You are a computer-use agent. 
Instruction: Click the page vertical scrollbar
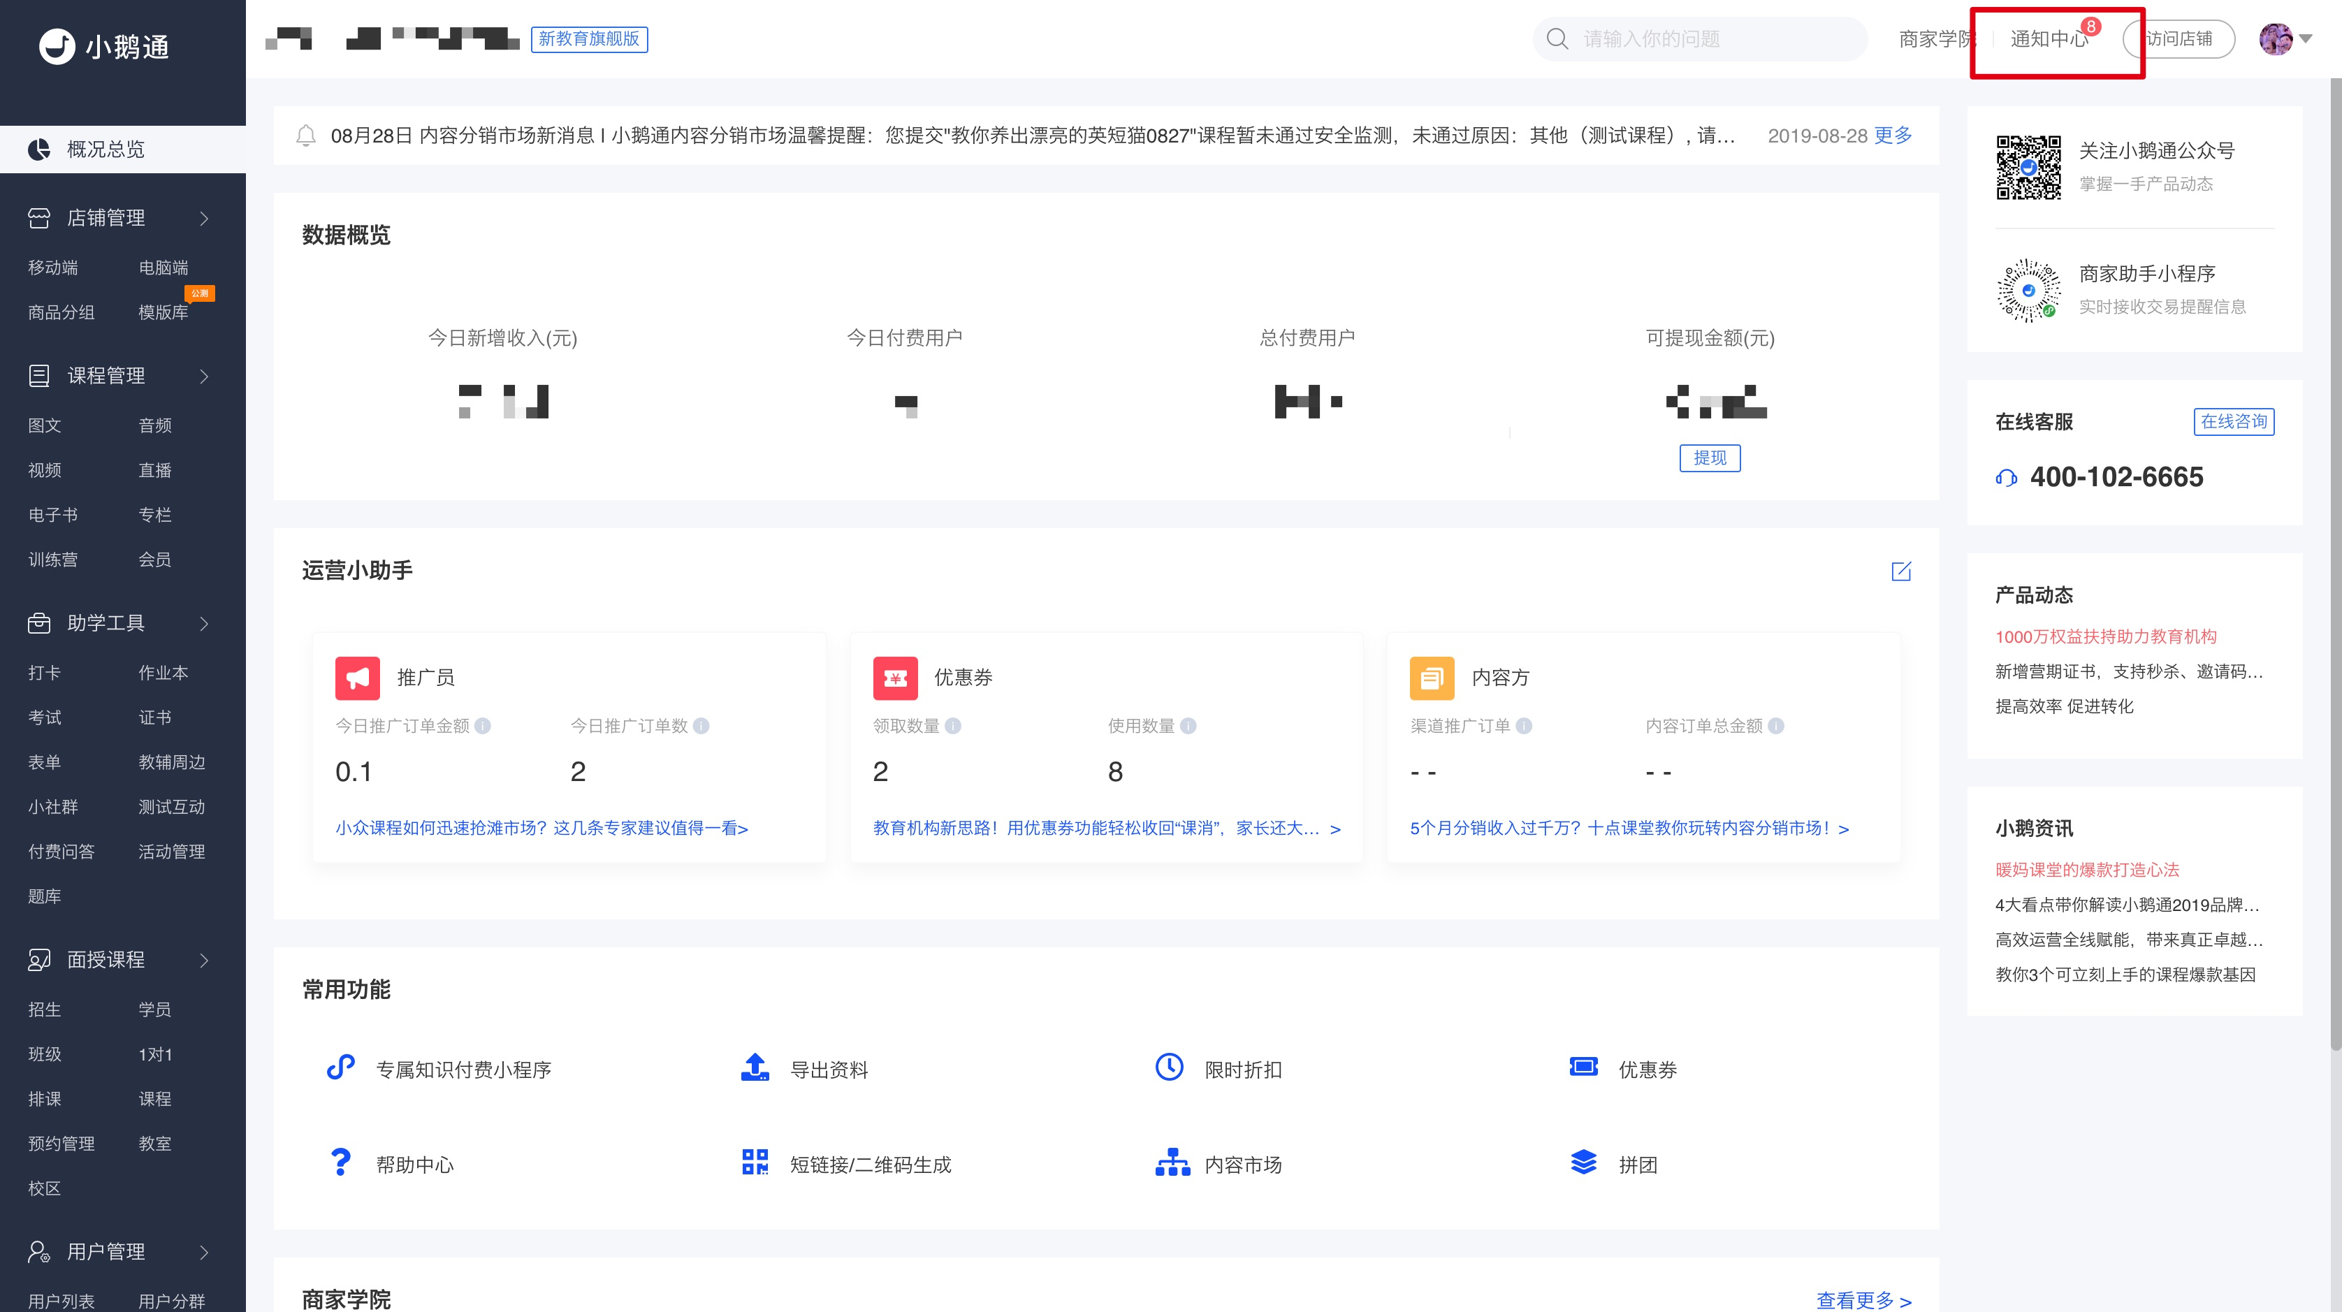pos(2336,564)
